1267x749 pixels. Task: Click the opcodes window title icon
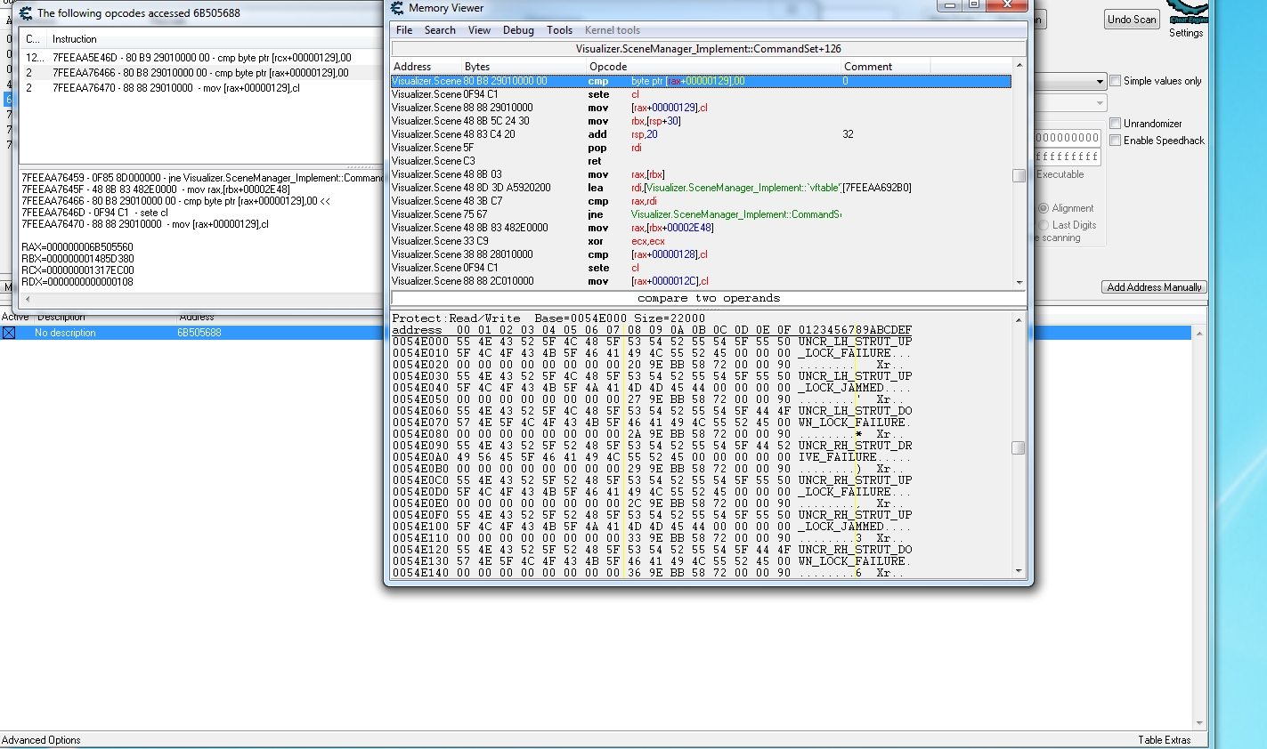[x=26, y=13]
